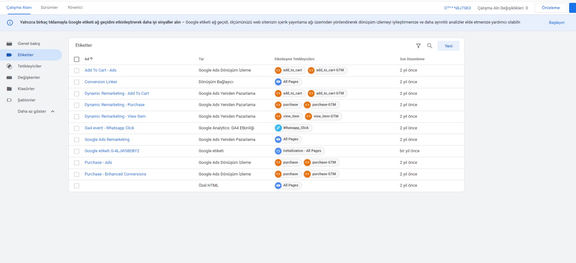Go to Genel bakış in sidebar
Screen dimensions: 576x263
click(29, 44)
